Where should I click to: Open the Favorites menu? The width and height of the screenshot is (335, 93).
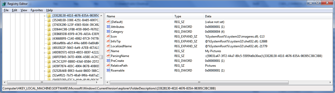[x=37, y=10]
